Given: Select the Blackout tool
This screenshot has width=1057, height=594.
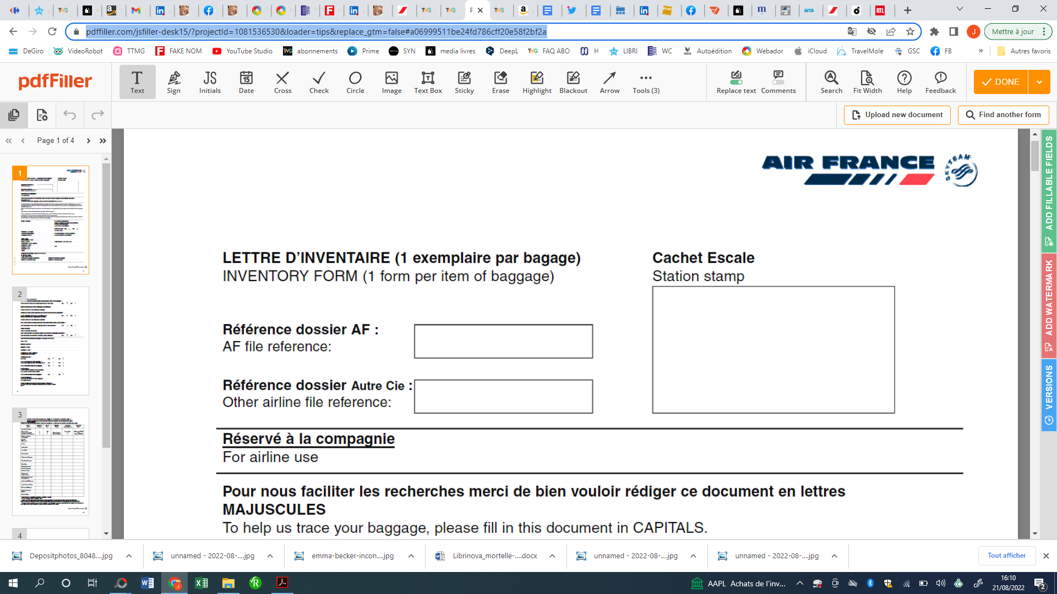Looking at the screenshot, I should click(573, 82).
